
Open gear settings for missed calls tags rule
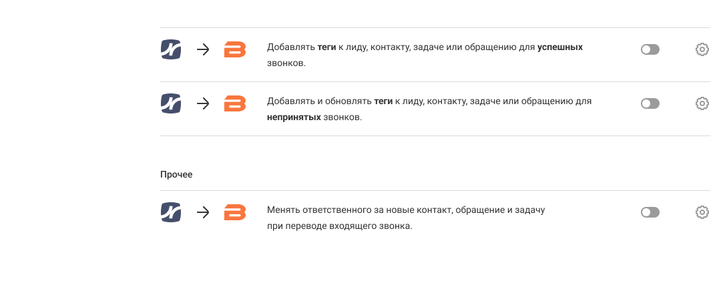pyautogui.click(x=702, y=103)
